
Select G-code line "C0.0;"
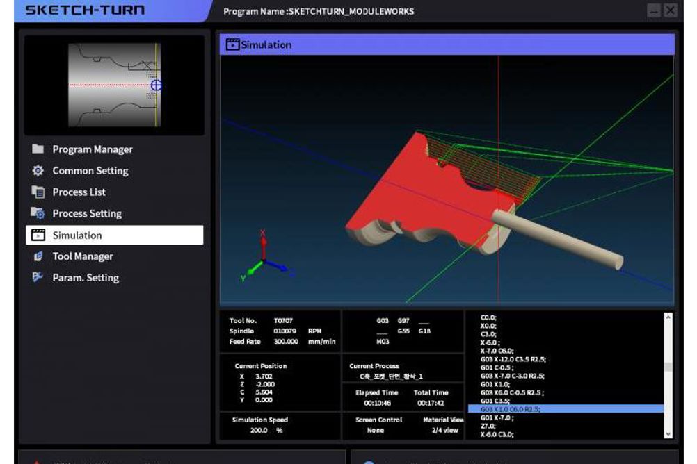pyautogui.click(x=488, y=317)
